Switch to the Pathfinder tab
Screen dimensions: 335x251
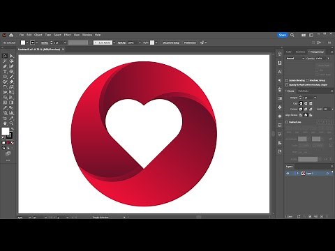(304, 91)
